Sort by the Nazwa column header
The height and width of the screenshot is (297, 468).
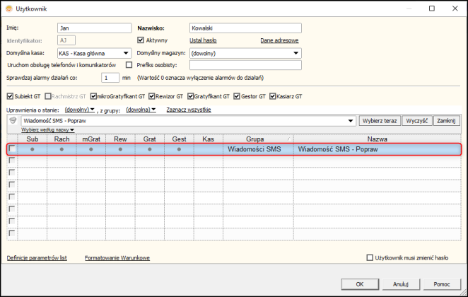(378, 139)
